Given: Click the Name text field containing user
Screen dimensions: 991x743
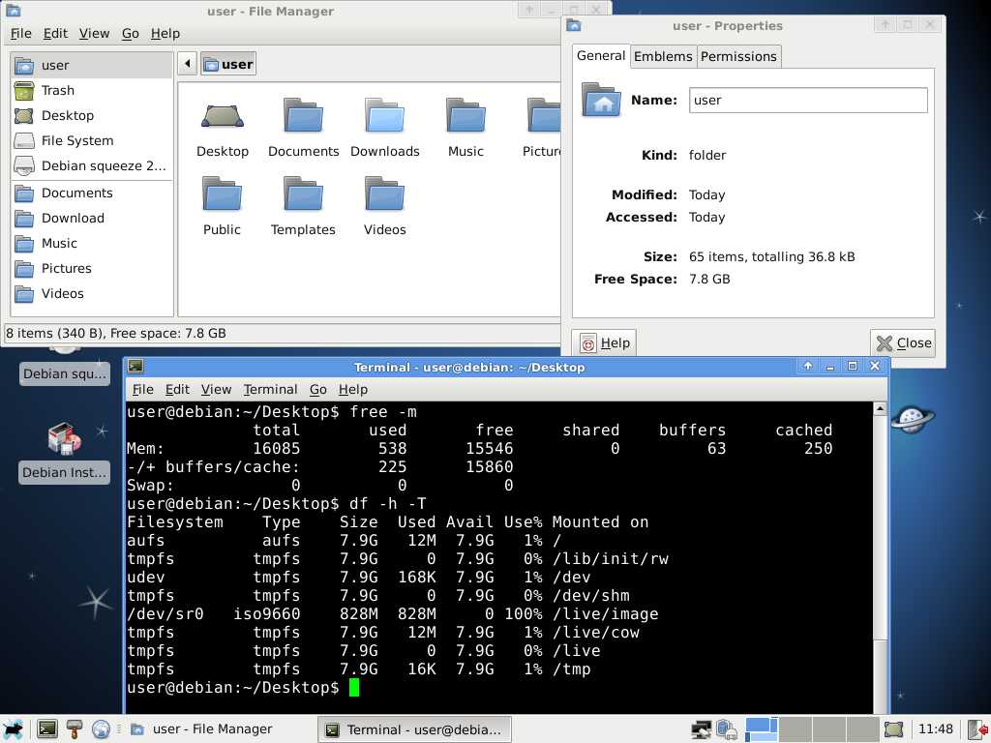Looking at the screenshot, I should coord(808,100).
